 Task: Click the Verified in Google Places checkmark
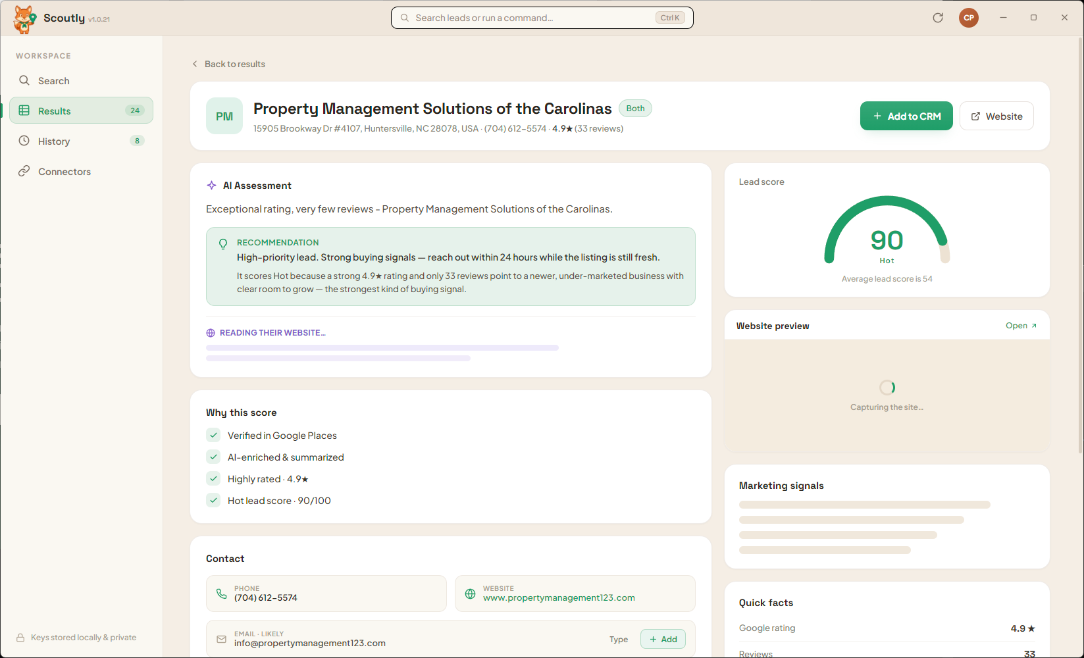[213, 435]
